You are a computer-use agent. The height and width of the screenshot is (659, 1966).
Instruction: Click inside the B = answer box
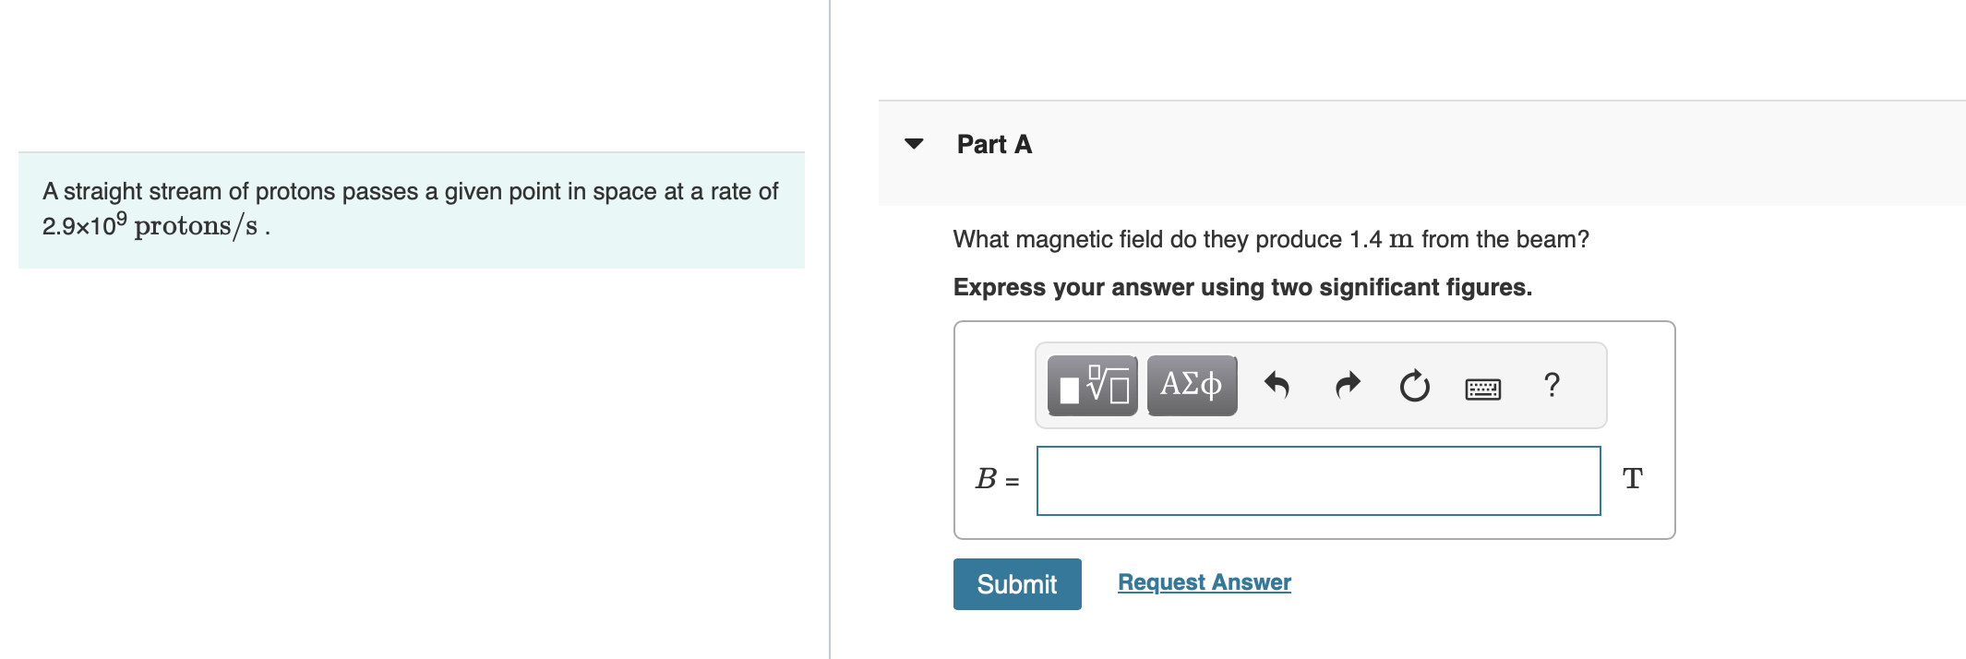click(x=1318, y=479)
